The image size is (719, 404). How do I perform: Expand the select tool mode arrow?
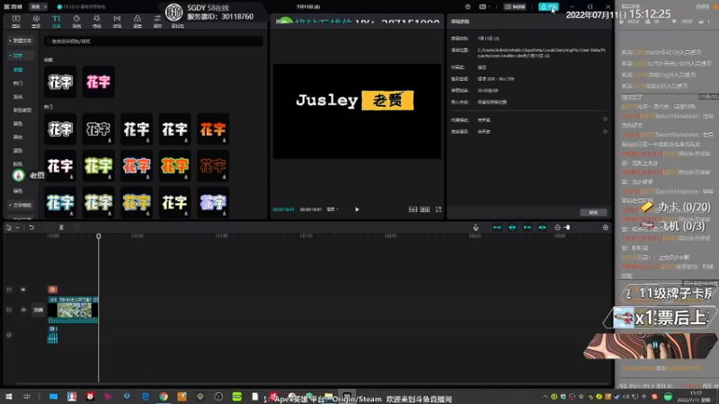[17, 228]
